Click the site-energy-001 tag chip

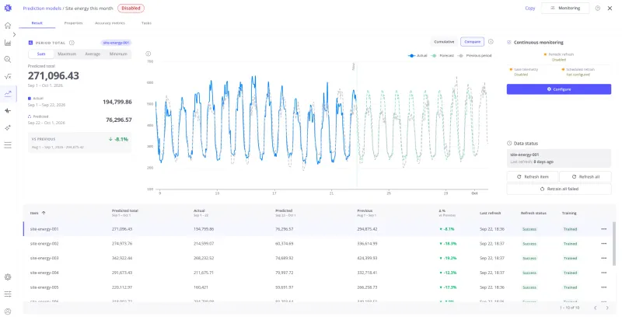click(x=116, y=43)
